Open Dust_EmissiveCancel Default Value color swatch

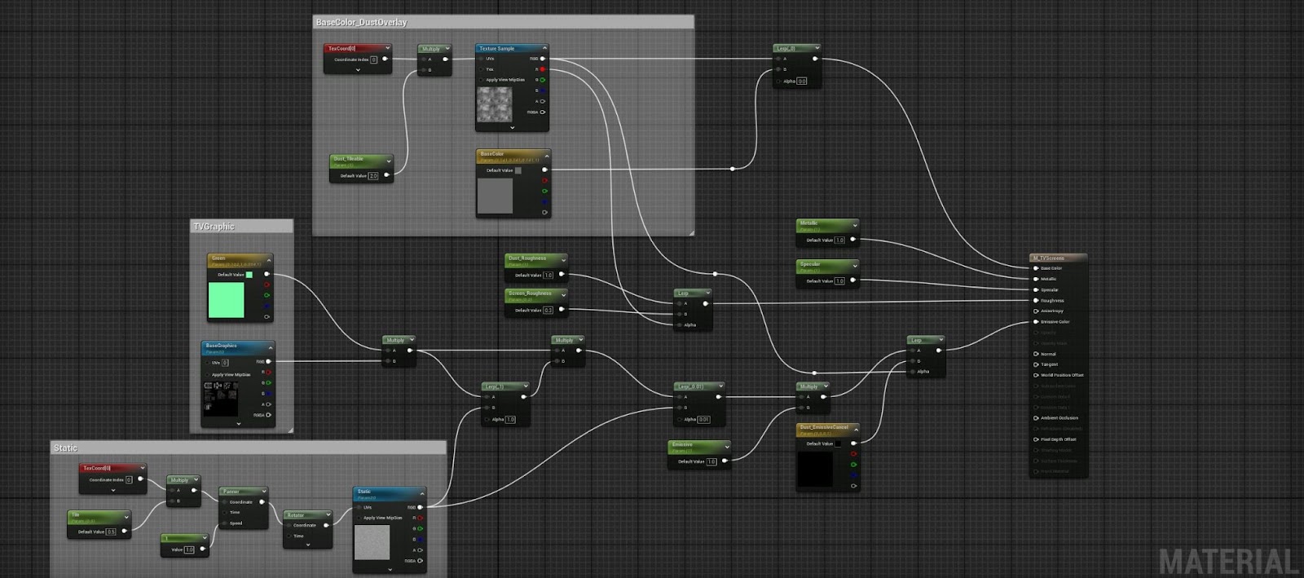837,443
